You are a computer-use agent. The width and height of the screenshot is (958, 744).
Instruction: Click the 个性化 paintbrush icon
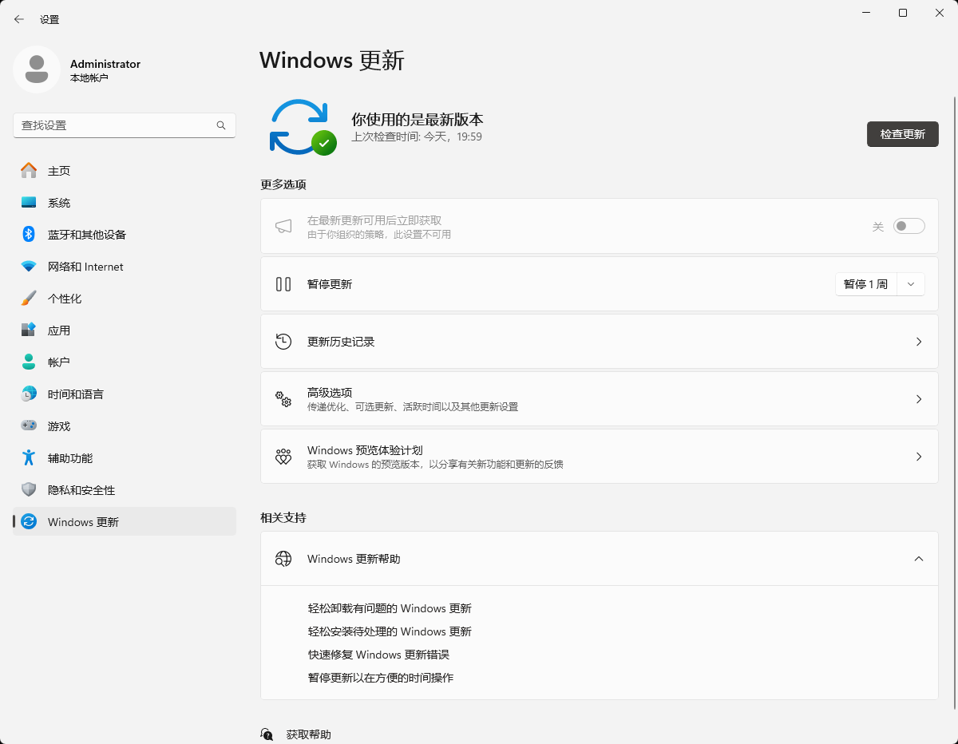click(29, 299)
